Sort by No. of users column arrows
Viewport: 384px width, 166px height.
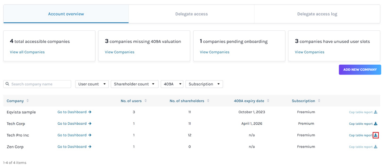point(146,101)
